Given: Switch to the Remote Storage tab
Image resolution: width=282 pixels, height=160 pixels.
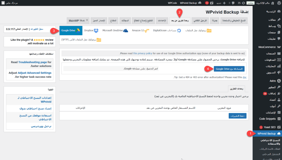Looking at the screenshot, I should point(180,21).
